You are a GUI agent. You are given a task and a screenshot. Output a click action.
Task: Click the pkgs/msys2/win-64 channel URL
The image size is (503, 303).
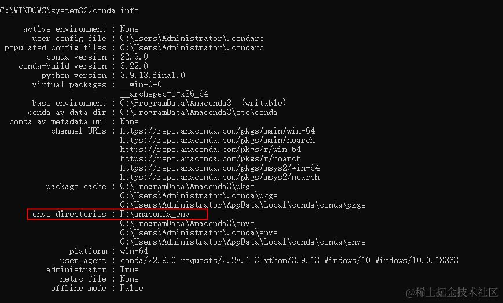(220, 168)
